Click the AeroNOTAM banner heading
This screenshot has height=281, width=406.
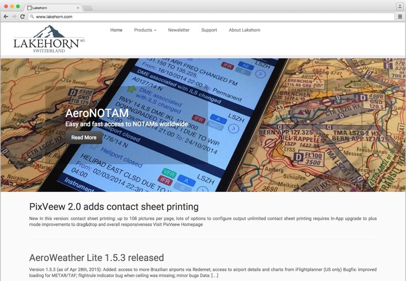tap(97, 113)
